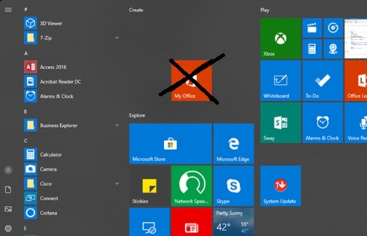Open the red News tile

[191, 222]
